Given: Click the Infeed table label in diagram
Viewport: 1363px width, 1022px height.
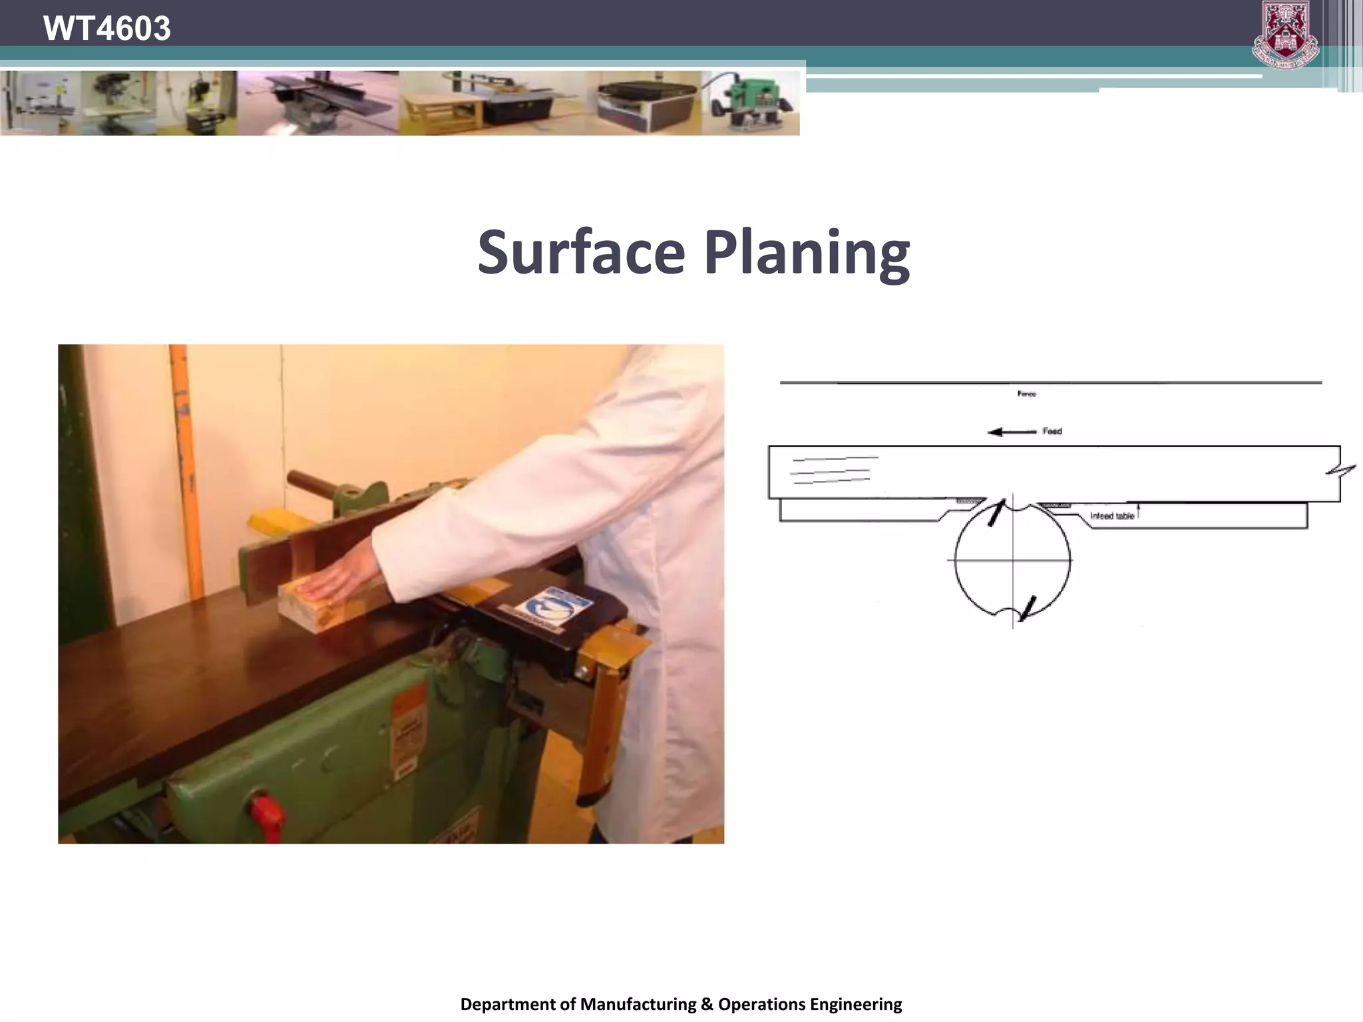Looking at the screenshot, I should point(1111,516).
